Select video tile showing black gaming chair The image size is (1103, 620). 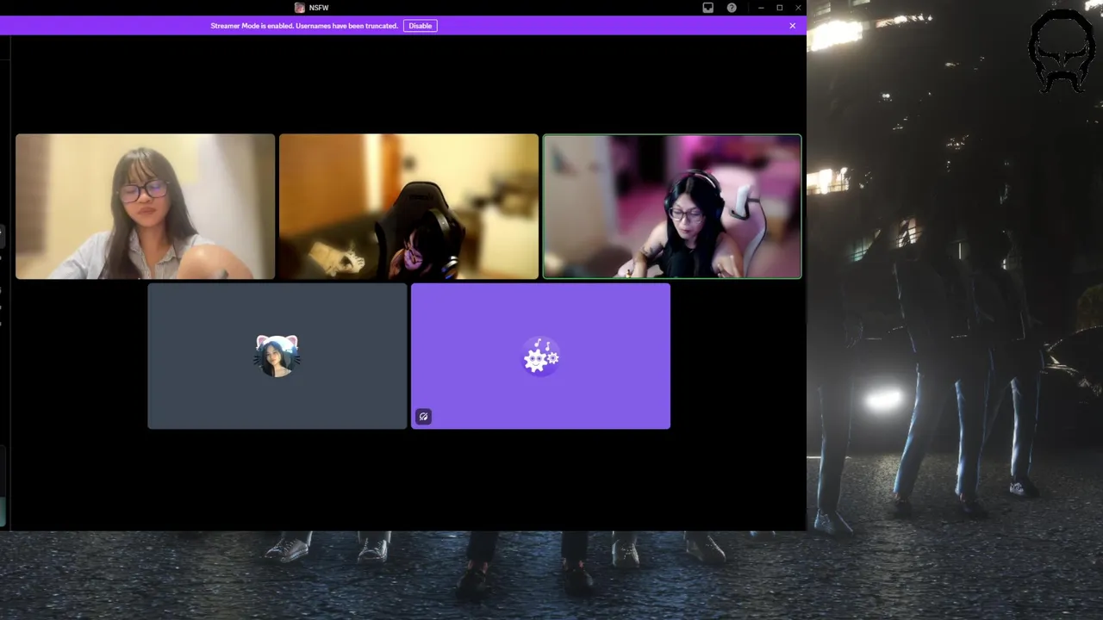tap(408, 207)
